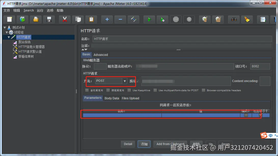Toggle 自动重定向 checkbox
The image size is (278, 156).
point(87,90)
